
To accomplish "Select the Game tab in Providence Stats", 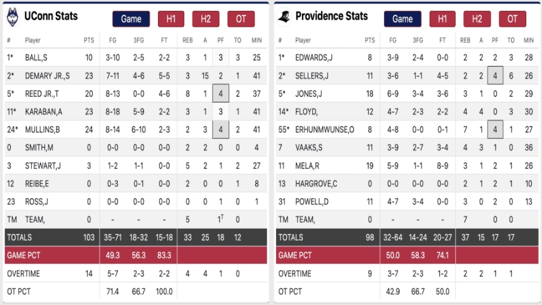I will [402, 19].
